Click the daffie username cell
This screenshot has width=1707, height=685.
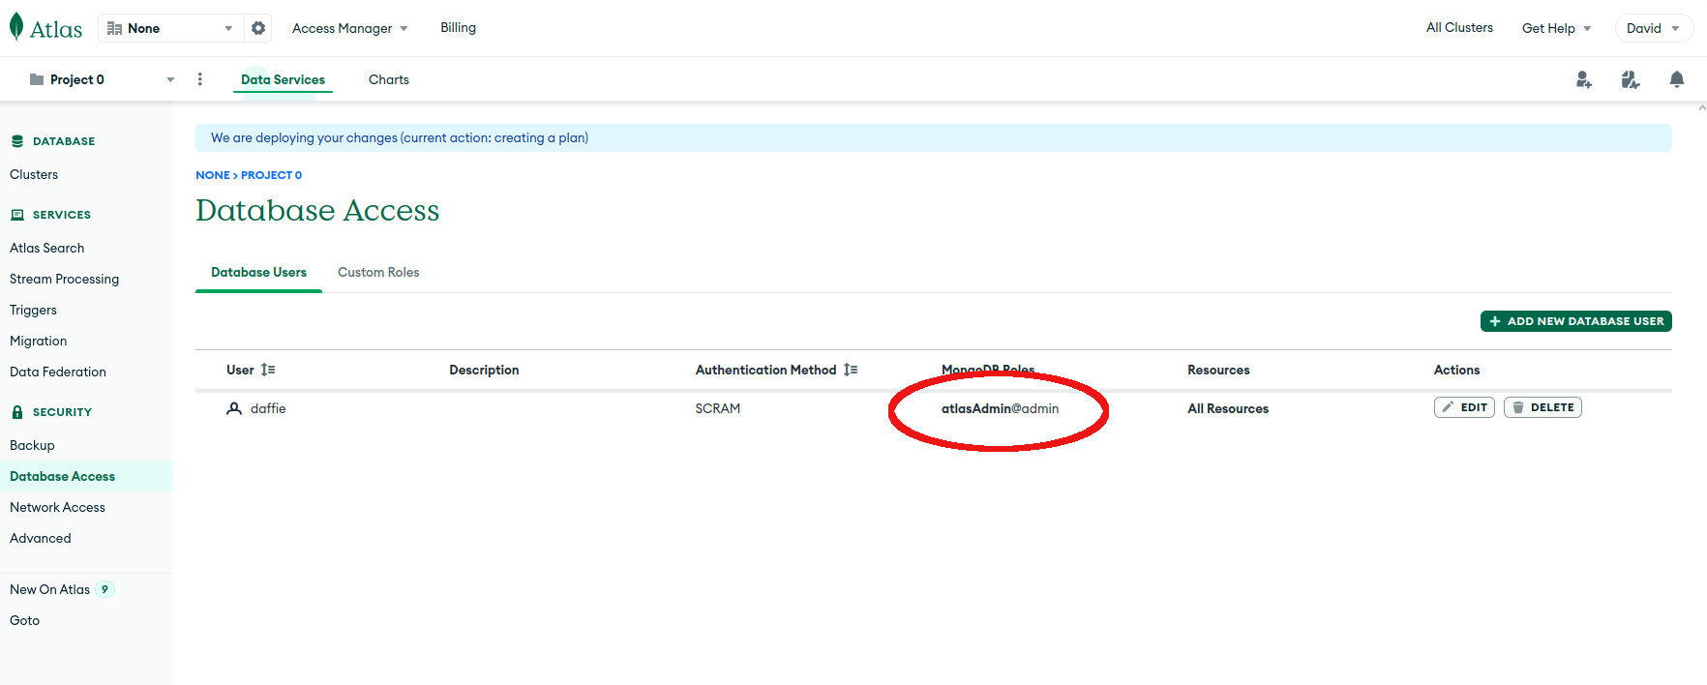[268, 409]
